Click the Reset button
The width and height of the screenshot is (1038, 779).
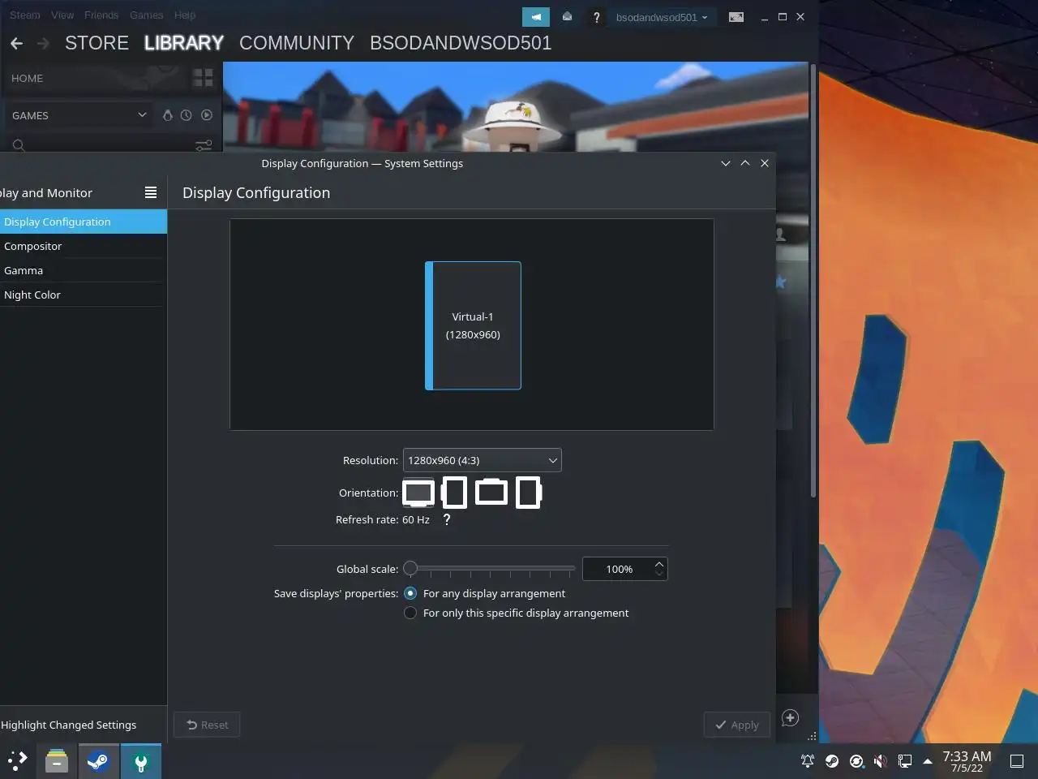tap(207, 725)
